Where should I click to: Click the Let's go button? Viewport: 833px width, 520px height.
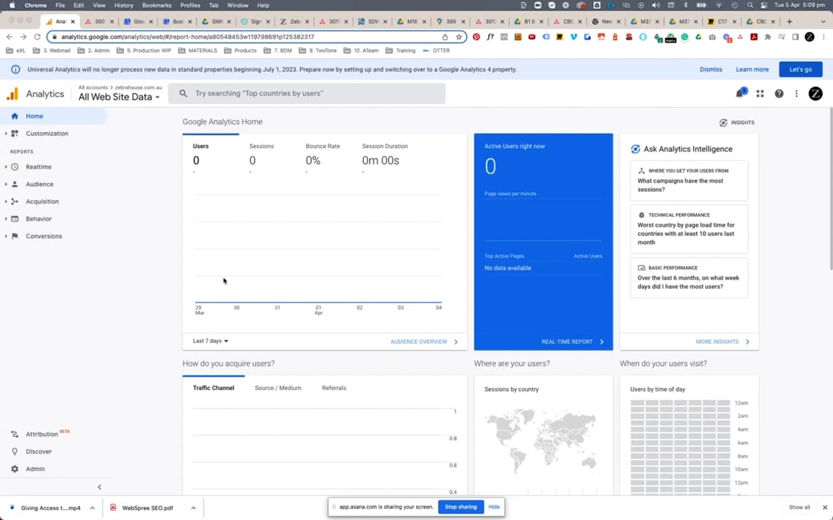[800, 69]
